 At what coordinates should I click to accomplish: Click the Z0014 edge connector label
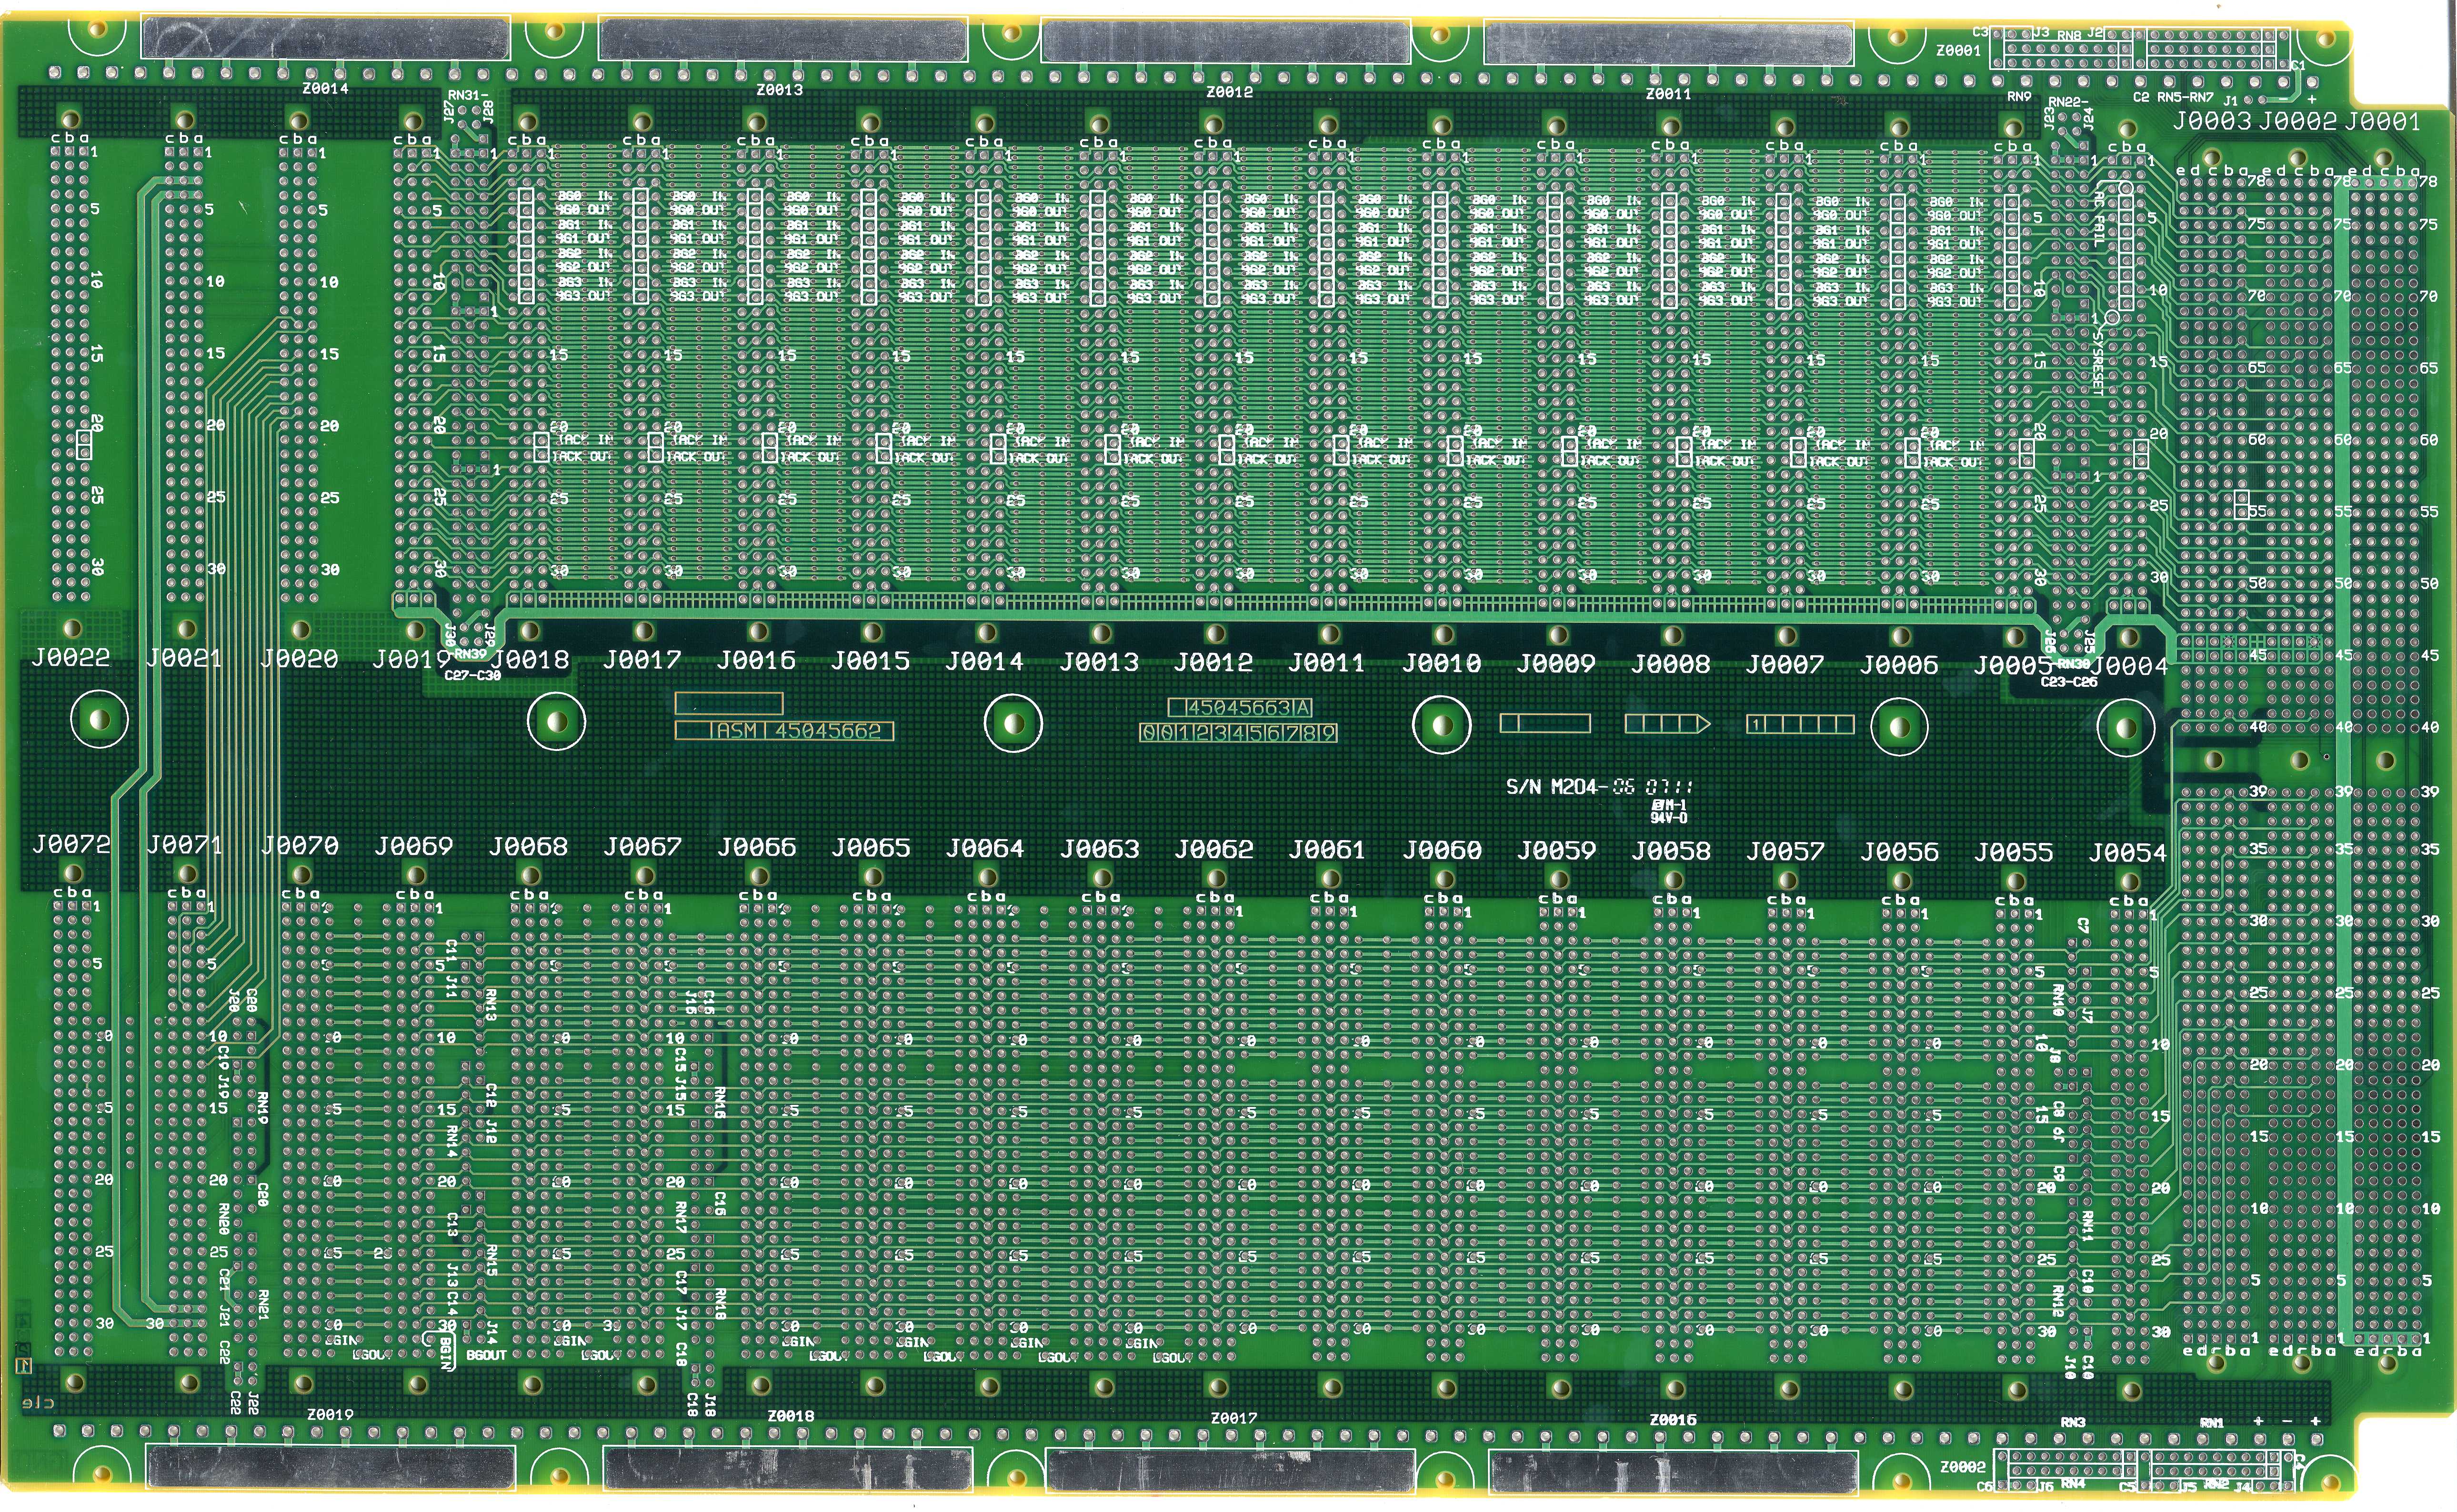pyautogui.click(x=325, y=88)
